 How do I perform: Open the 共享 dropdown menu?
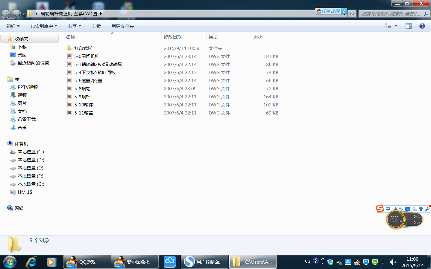(x=74, y=26)
